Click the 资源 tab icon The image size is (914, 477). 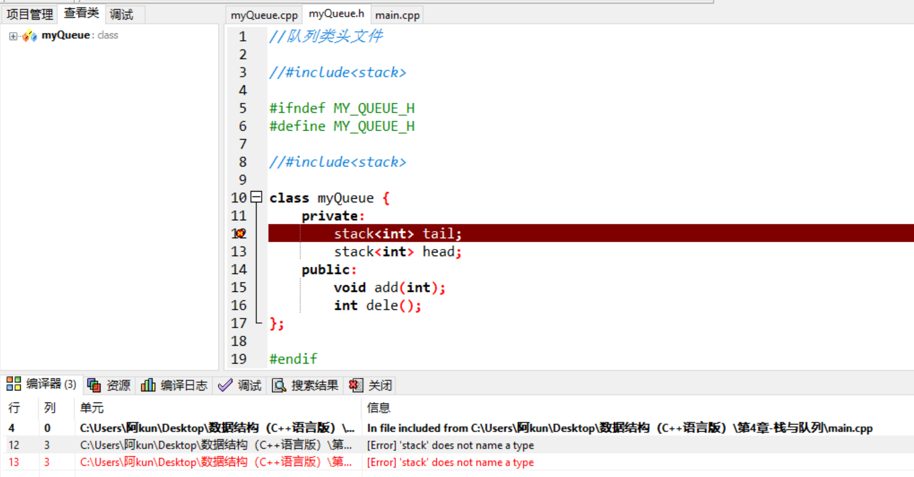[x=94, y=385]
